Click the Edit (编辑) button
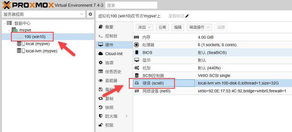 pyautogui.click(x=178, y=27)
